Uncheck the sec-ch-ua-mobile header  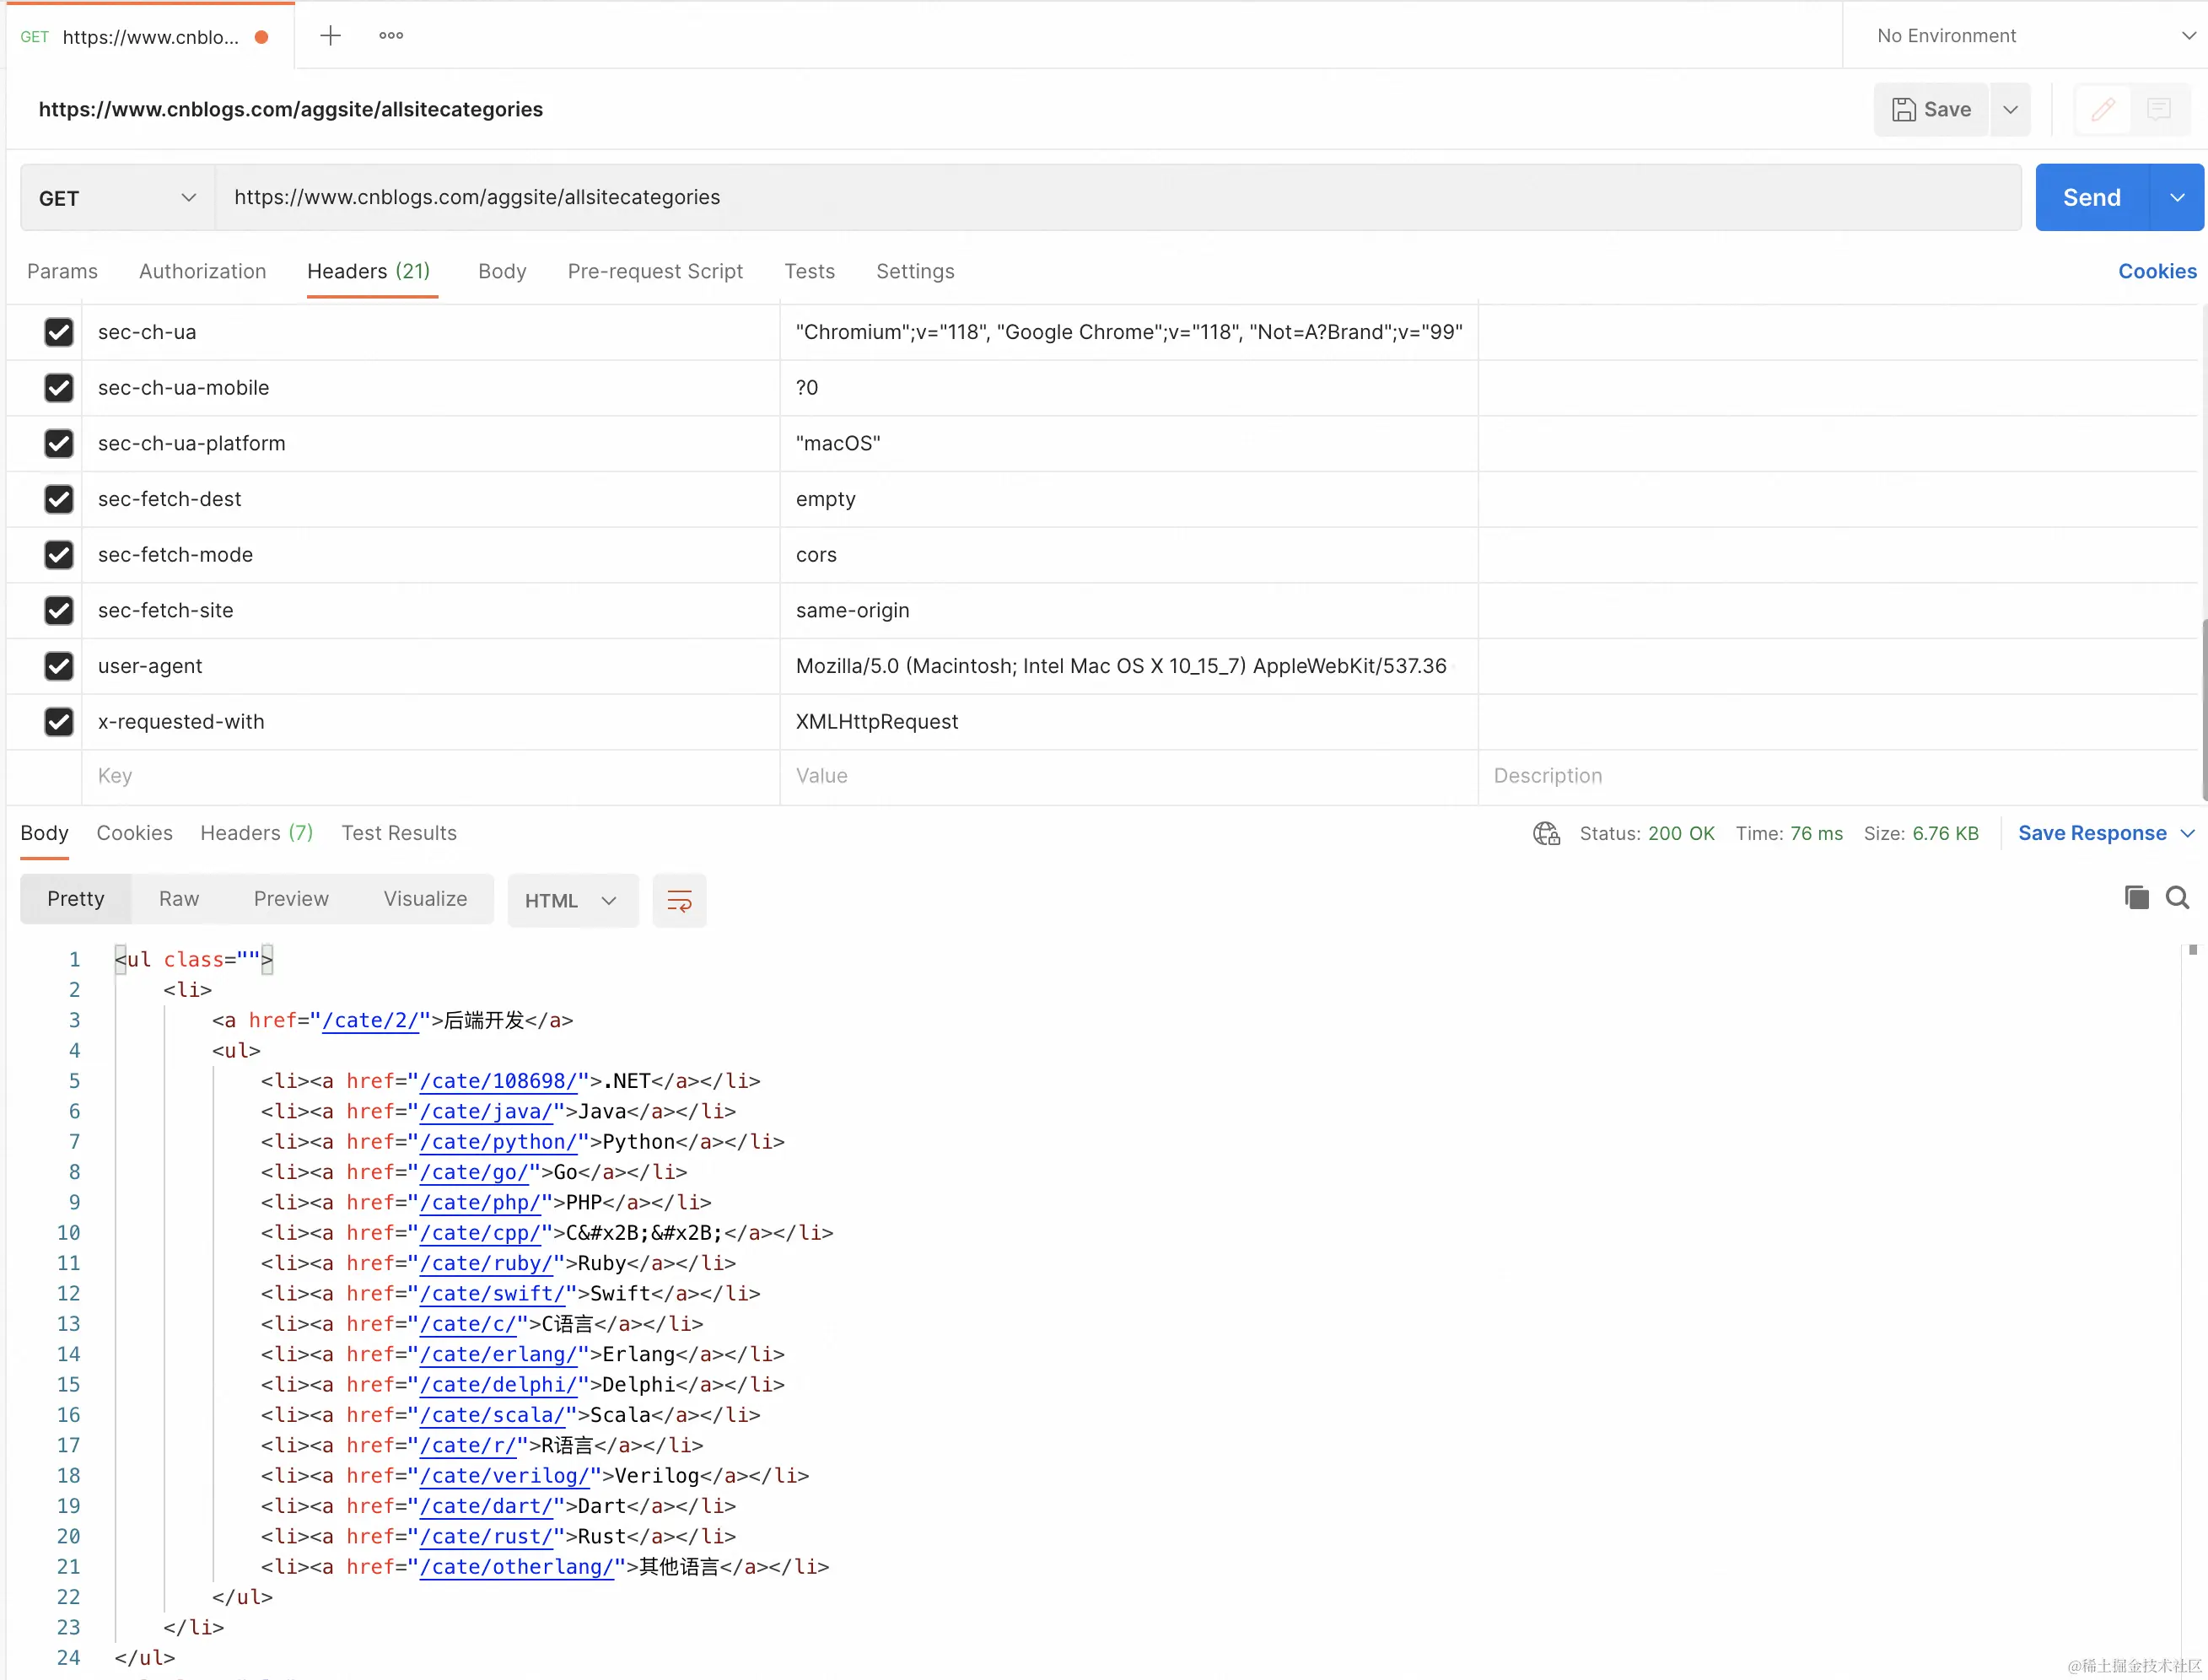tap(59, 387)
